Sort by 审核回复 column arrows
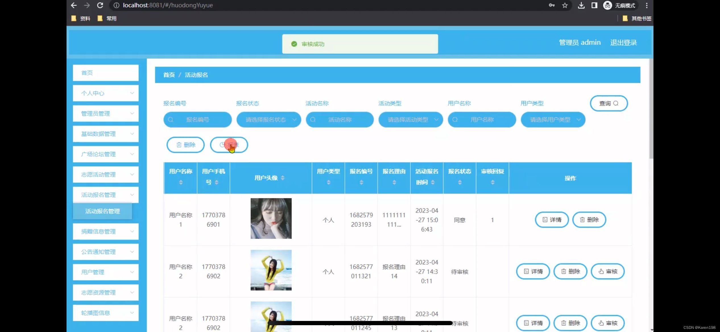This screenshot has height=332, width=720. pos(493,182)
